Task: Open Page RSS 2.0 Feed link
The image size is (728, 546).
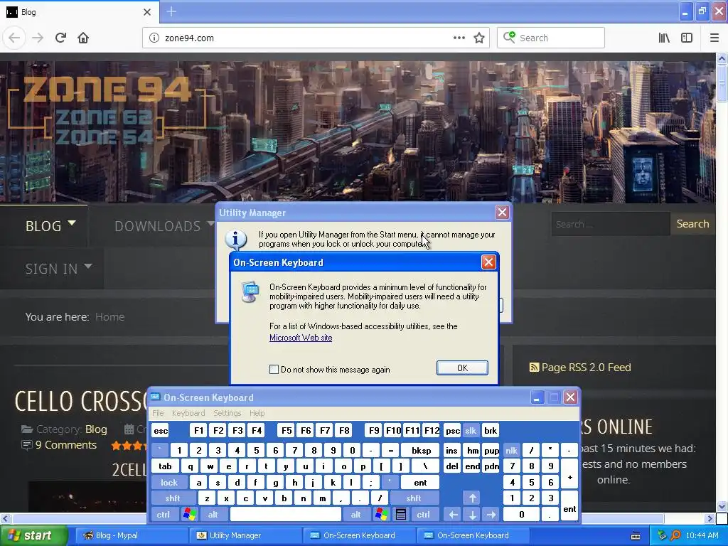Action: (x=586, y=368)
